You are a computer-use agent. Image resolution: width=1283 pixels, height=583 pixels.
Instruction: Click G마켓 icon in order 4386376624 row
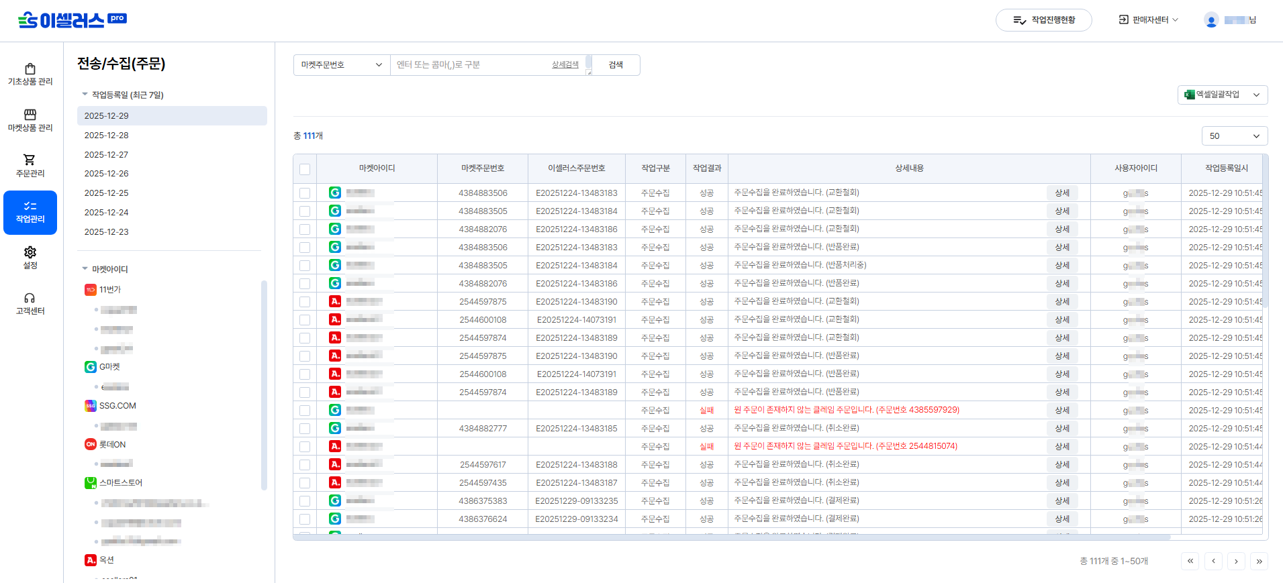pyautogui.click(x=335, y=519)
